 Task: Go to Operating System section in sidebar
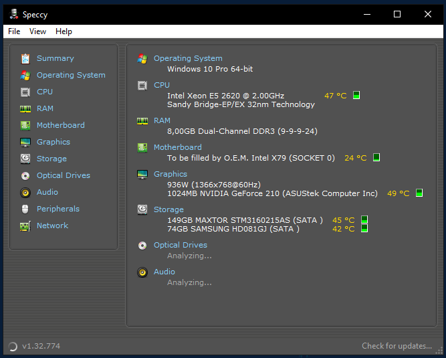point(71,75)
